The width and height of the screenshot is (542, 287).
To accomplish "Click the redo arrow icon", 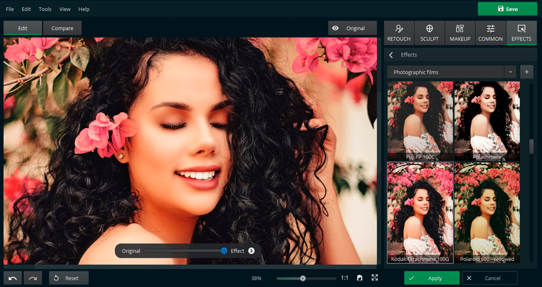I will coord(32,278).
